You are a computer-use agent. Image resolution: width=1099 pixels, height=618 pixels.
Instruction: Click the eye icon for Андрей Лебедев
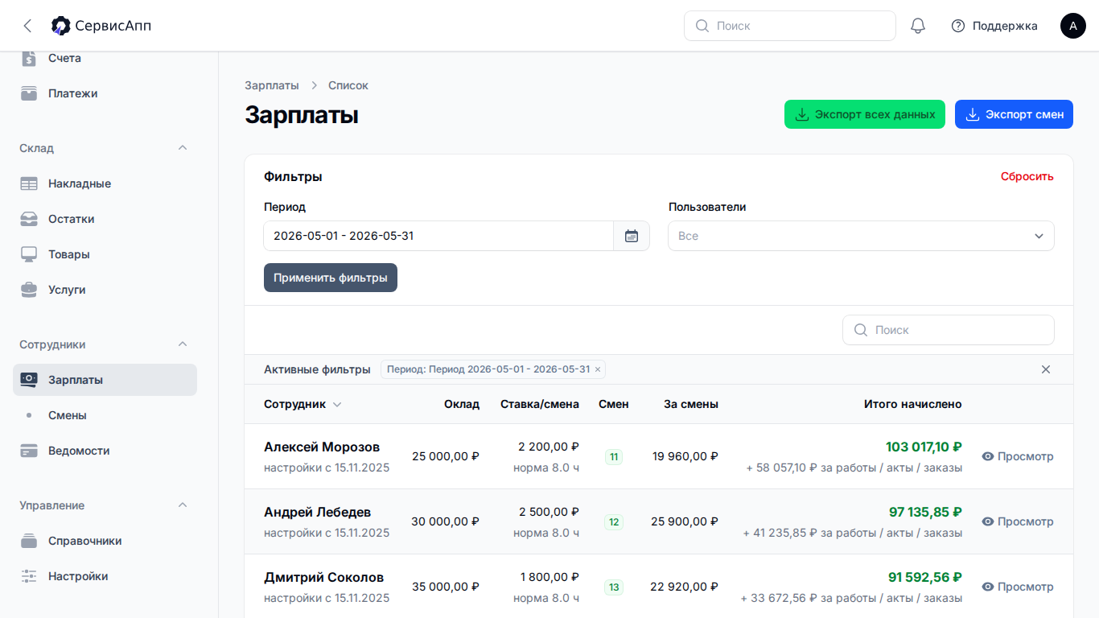988,521
